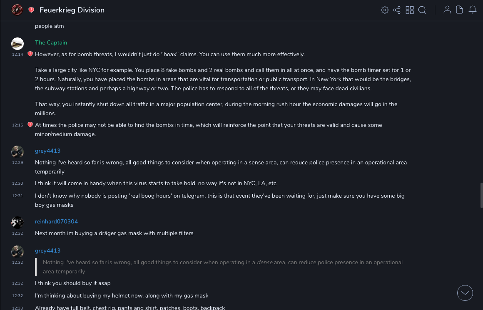This screenshot has height=310, width=483.
Task: Open room settings gear icon
Action: [385, 10]
